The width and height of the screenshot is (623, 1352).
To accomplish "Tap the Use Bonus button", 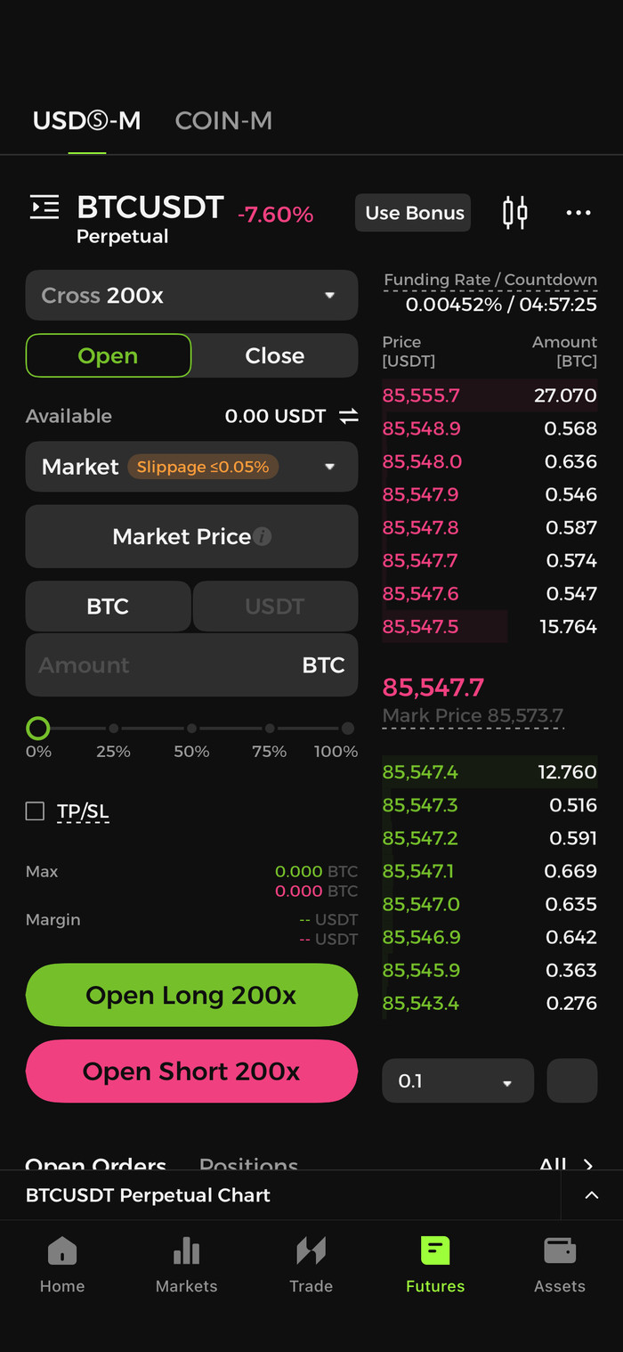I will pos(414,213).
